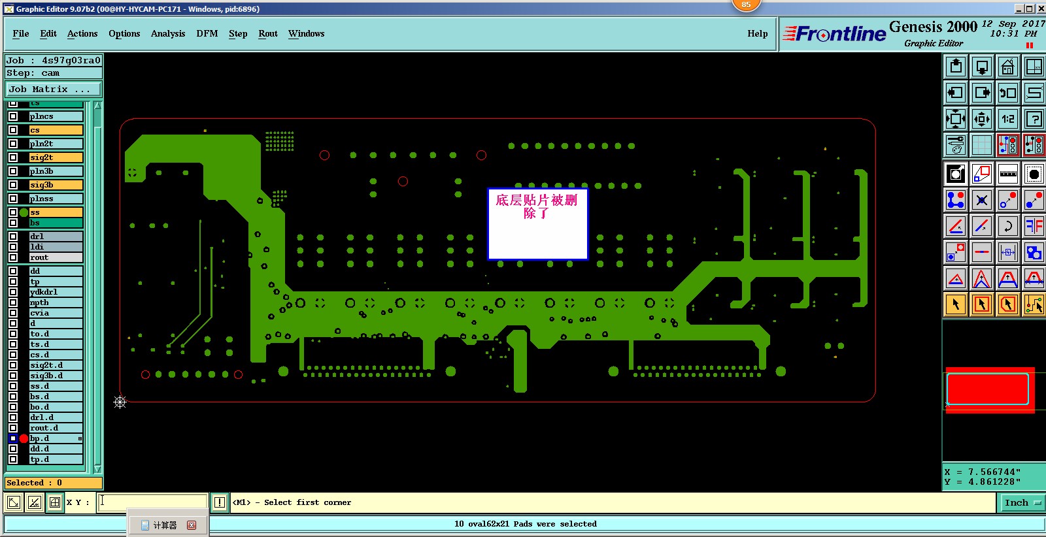Close the 计算器 taskbar item
Viewport: 1046px width, 537px height.
[192, 525]
